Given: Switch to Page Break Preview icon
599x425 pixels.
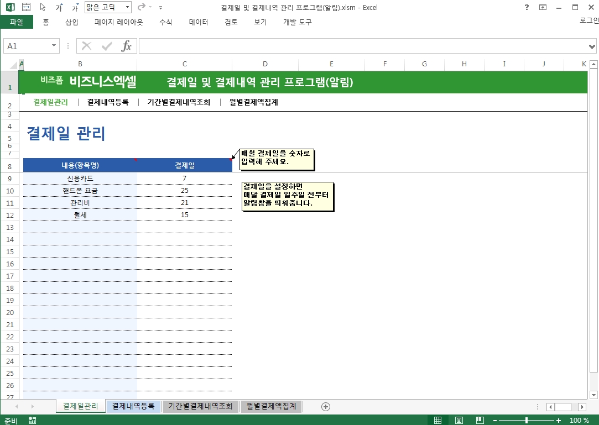Looking at the screenshot, I should click(480, 421).
